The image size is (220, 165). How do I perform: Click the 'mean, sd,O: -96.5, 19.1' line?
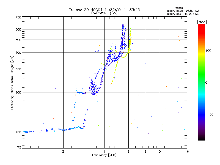(x=183, y=11)
